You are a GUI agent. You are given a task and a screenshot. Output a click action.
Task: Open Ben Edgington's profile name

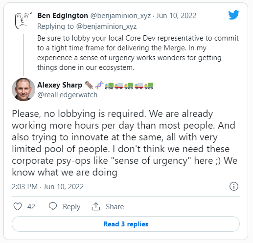point(63,16)
